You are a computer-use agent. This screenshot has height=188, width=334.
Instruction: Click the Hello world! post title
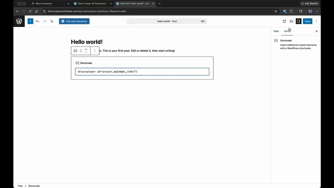pyautogui.click(x=87, y=42)
